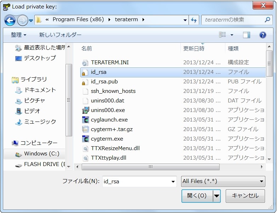Viewport: 277px width, 213px height.
Task: Click the horizontal scrollbar of file list
Action: click(150, 167)
